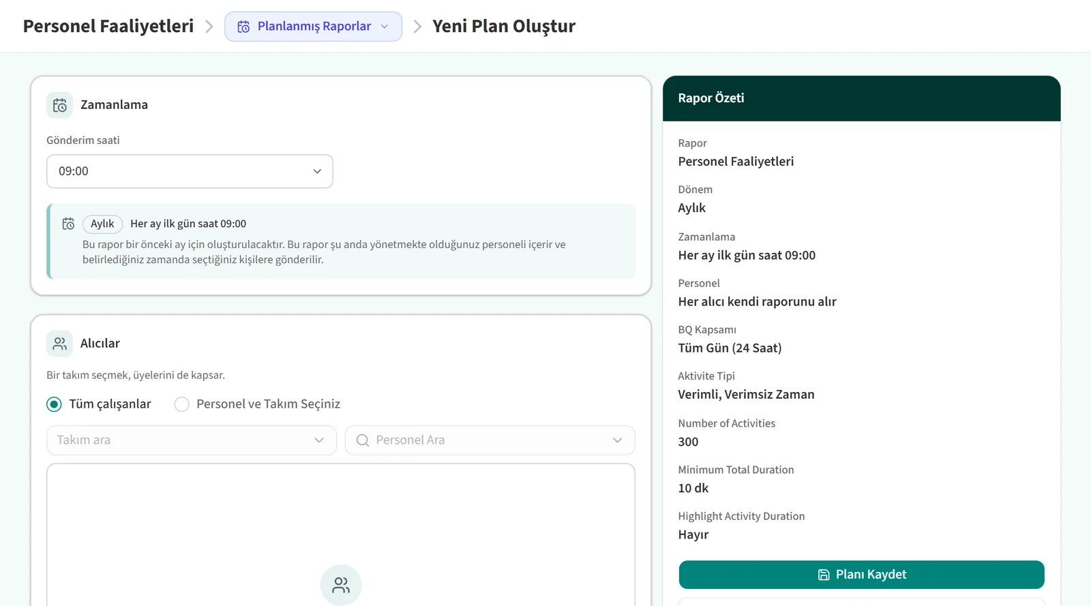Click the calendar icon beside Aylık badge
The image size is (1091, 606).
68,224
